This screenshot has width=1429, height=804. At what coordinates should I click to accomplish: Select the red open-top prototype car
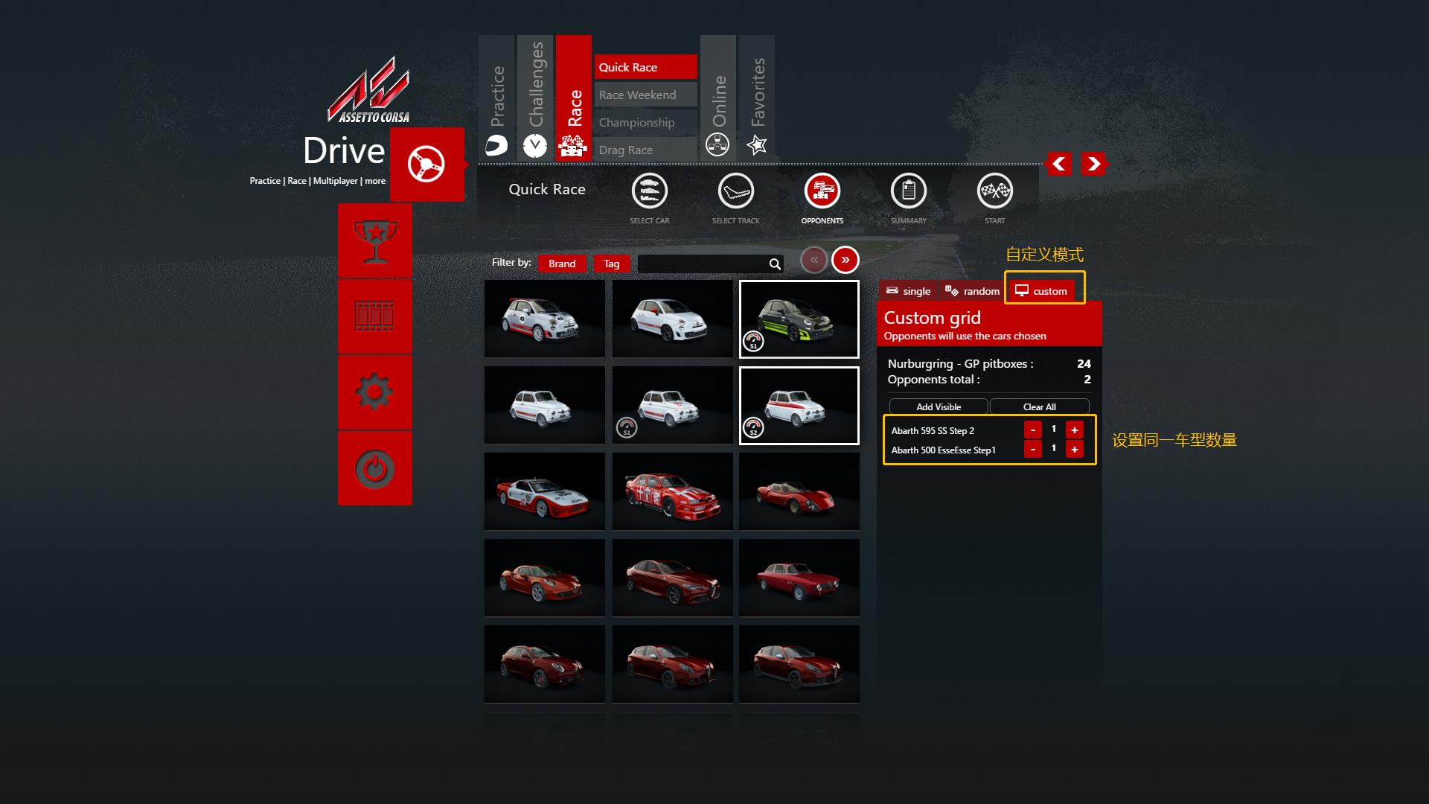click(x=799, y=491)
